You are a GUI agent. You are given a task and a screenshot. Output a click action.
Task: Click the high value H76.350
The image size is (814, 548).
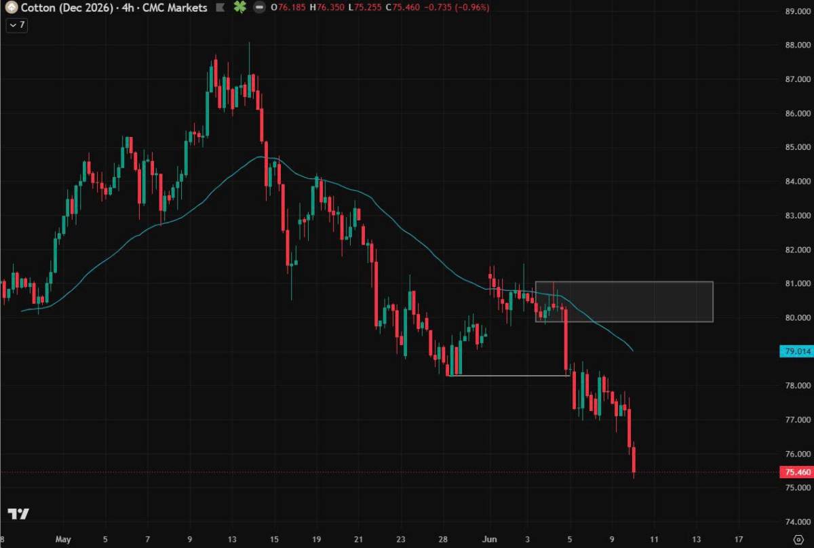(x=326, y=7)
